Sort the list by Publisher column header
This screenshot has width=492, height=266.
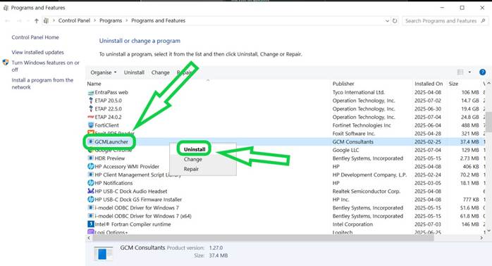(x=343, y=84)
